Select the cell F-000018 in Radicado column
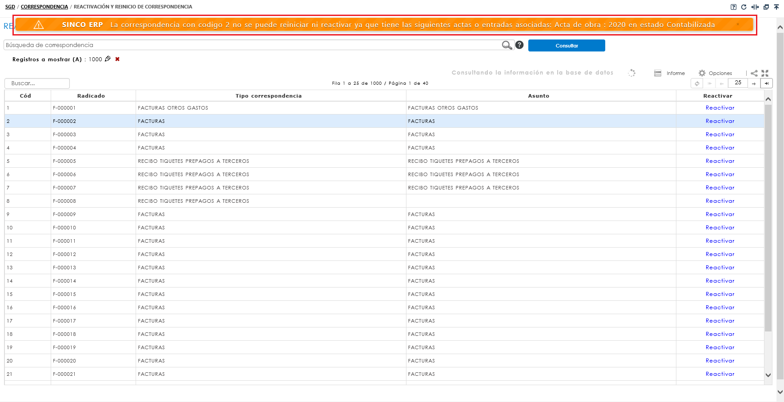 (93, 334)
